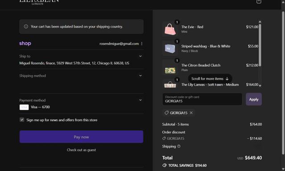
Task: Click cart list scroll down arrow
Action: coord(260,85)
